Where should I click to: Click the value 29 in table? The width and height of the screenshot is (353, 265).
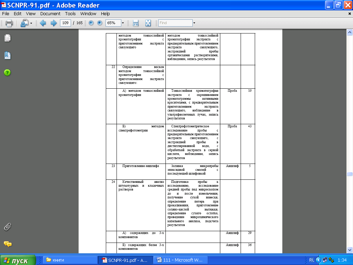250,233
